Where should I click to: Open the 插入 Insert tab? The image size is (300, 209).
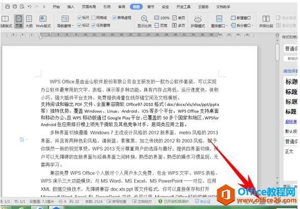coord(70,7)
